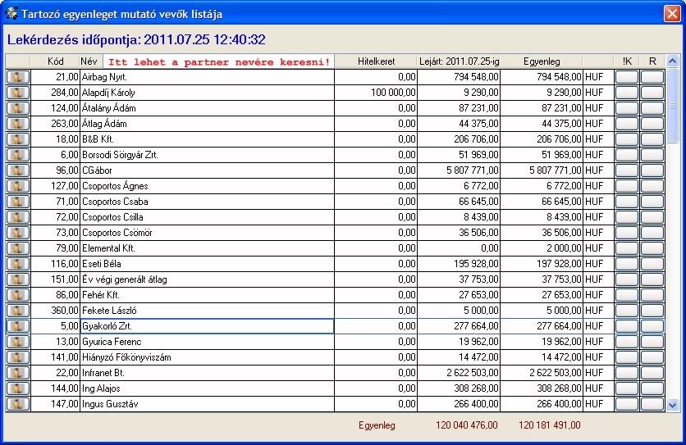686x445 pixels.
Task: Open row icon beside Alapdíj Károly
Action: pos(18,93)
